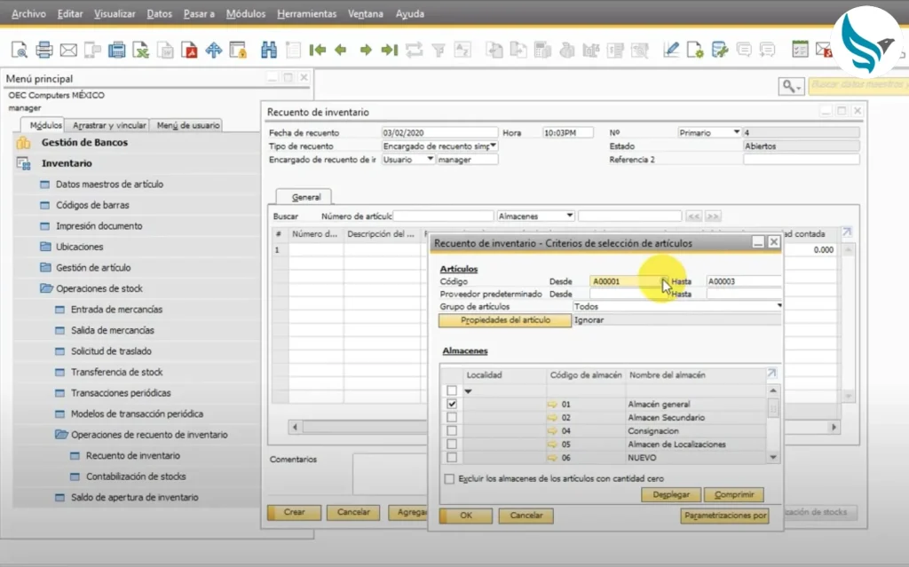Collapse Operaciones de stock folder
Viewport: 909px width, 567px height.
click(x=46, y=288)
